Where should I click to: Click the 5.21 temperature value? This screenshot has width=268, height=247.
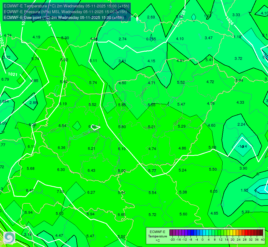pyautogui.click(x=152, y=127)
